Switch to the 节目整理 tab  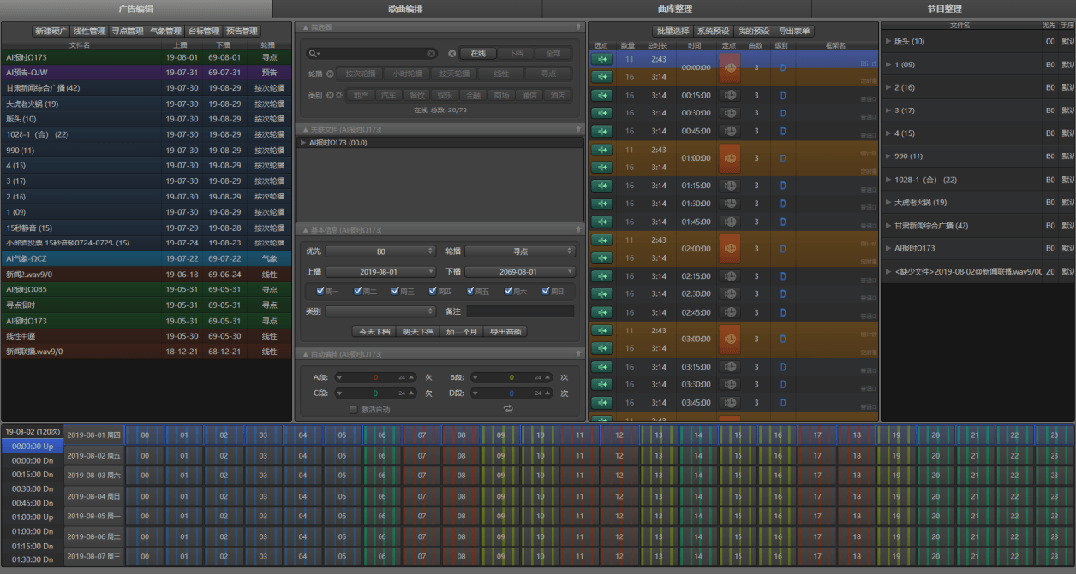point(944,8)
